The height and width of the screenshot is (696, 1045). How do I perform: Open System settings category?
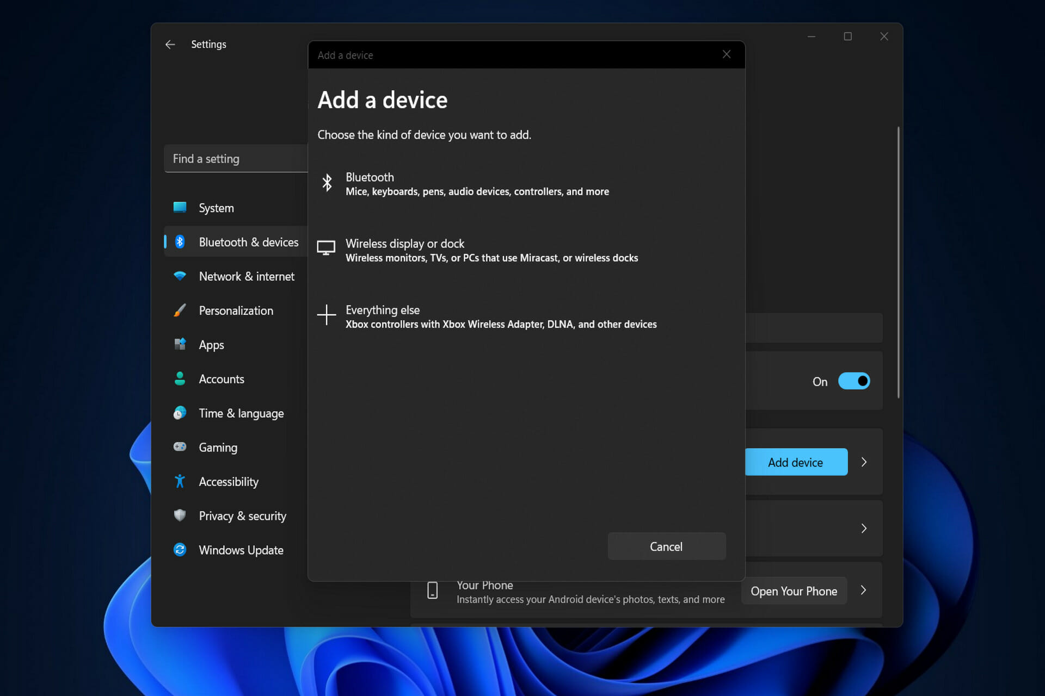tap(236, 208)
